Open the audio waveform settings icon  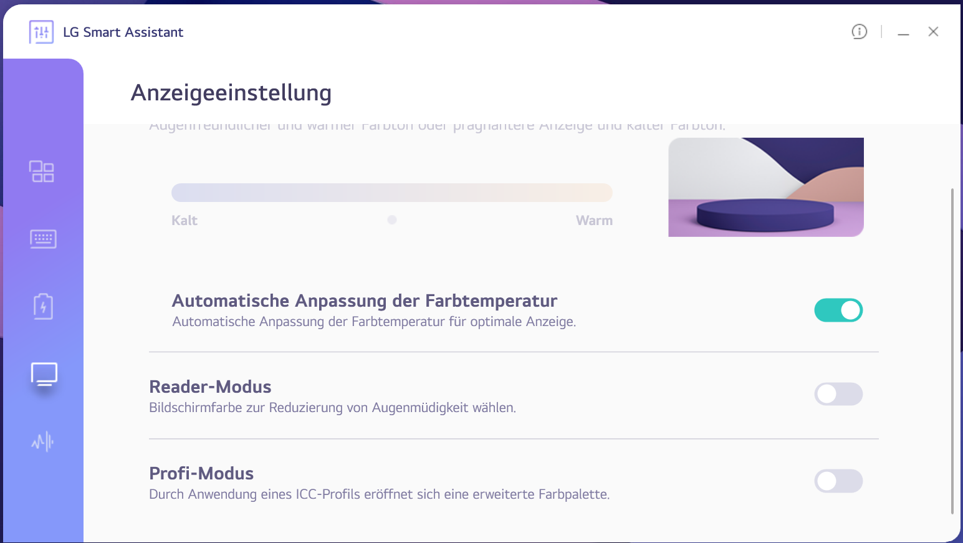[x=42, y=442]
